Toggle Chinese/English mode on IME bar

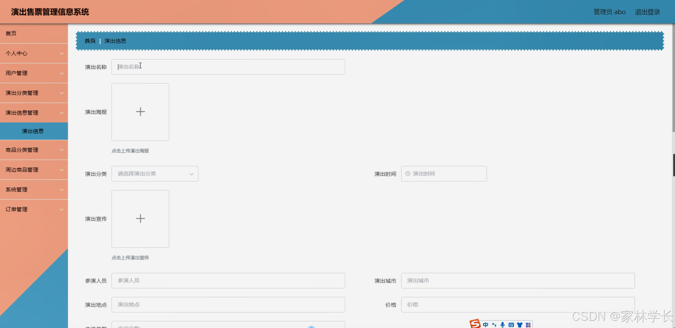click(x=486, y=325)
